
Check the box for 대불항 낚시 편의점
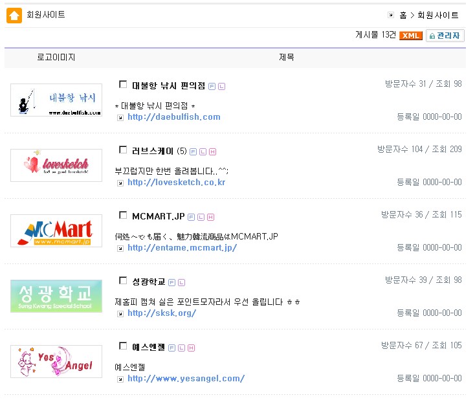pyautogui.click(x=123, y=85)
